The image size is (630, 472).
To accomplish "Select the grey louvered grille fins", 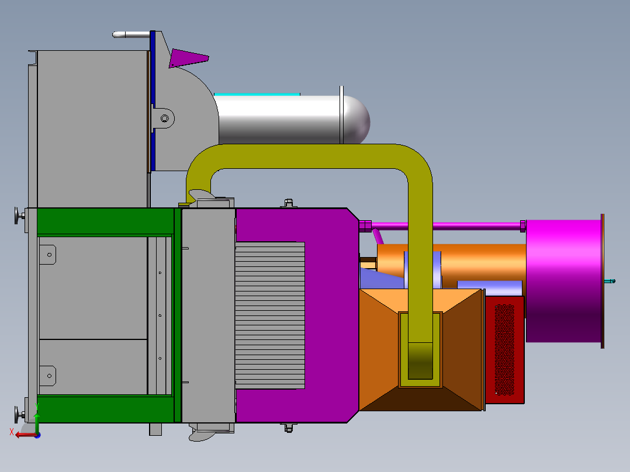I will pos(269,315).
